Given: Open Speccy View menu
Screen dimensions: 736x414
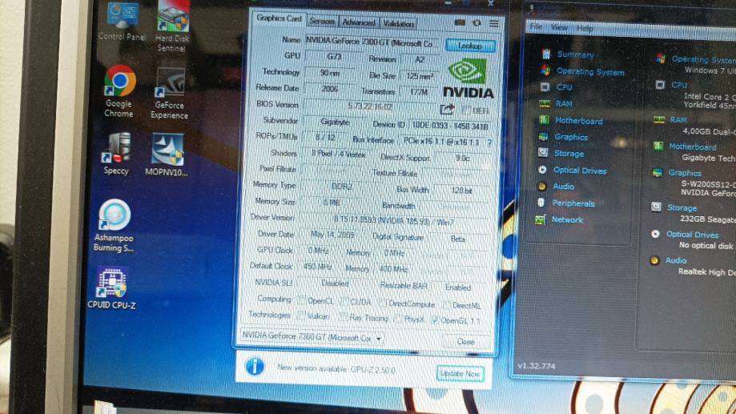Looking at the screenshot, I should tap(559, 28).
